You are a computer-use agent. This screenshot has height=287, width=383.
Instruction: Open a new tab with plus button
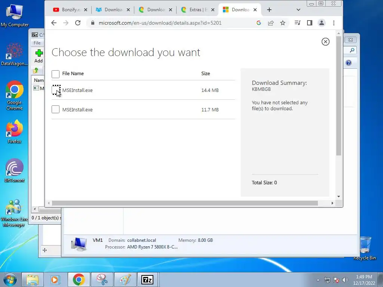coord(269,10)
